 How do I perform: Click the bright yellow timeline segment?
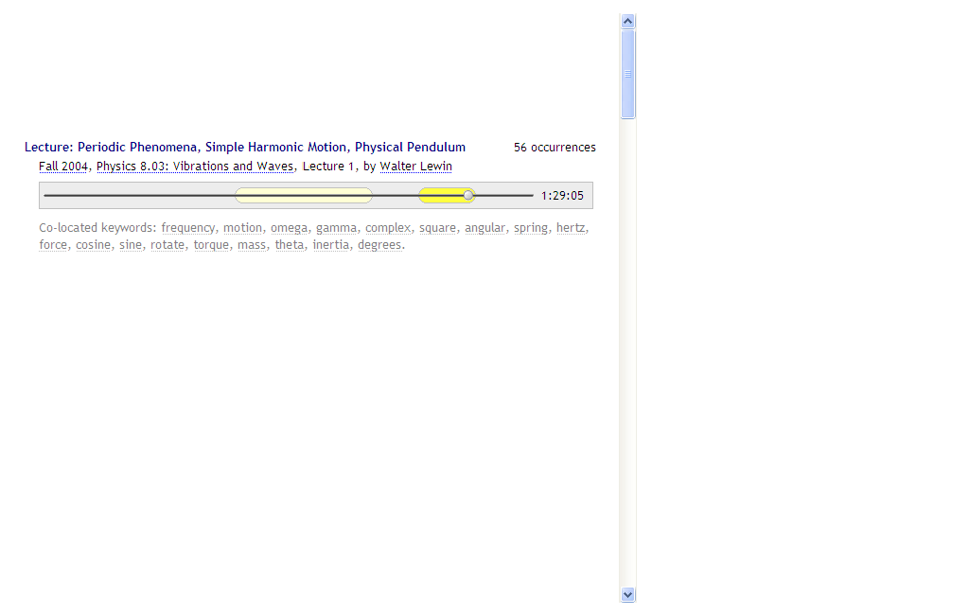pyautogui.click(x=440, y=196)
